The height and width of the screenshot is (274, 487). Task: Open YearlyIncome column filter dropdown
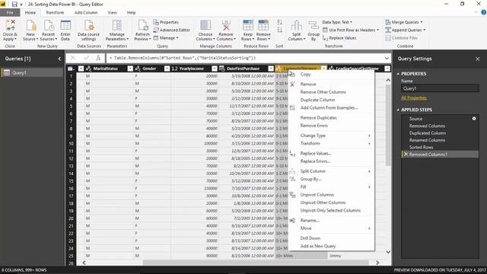tap(215, 68)
